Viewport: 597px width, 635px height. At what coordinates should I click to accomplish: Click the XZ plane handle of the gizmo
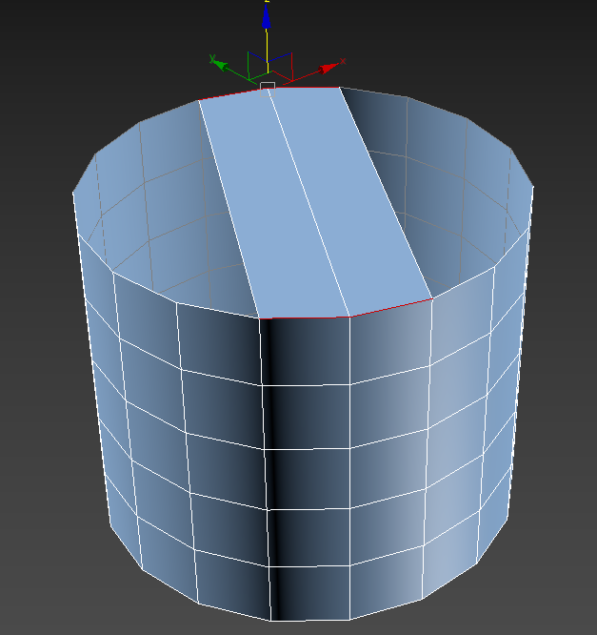282,62
